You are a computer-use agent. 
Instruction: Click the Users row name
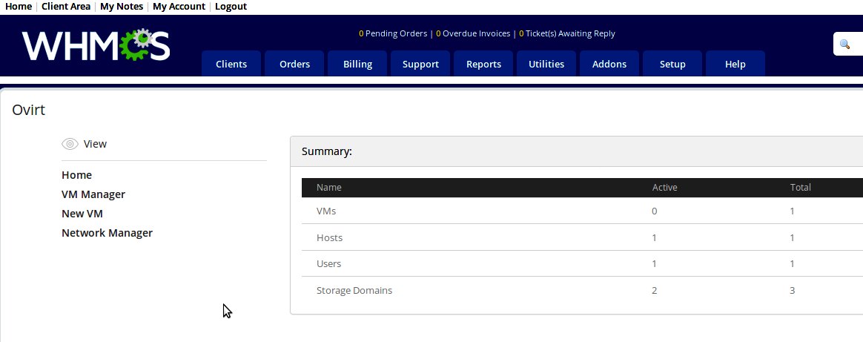329,264
